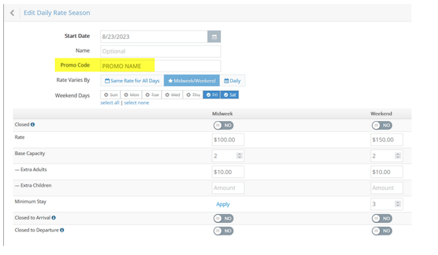
Task: Select Same Rate for All Days
Action: click(132, 80)
